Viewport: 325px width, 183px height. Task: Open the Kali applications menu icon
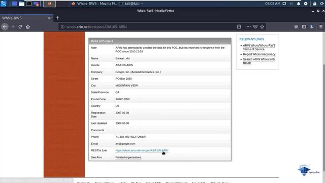tap(4, 4)
